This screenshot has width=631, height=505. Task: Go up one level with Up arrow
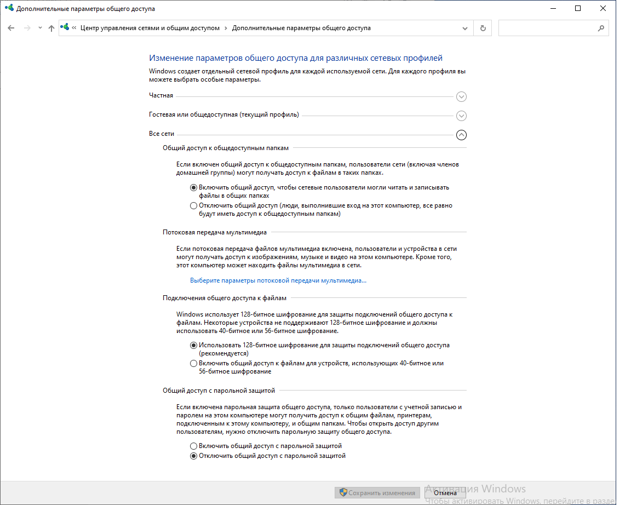click(x=51, y=28)
